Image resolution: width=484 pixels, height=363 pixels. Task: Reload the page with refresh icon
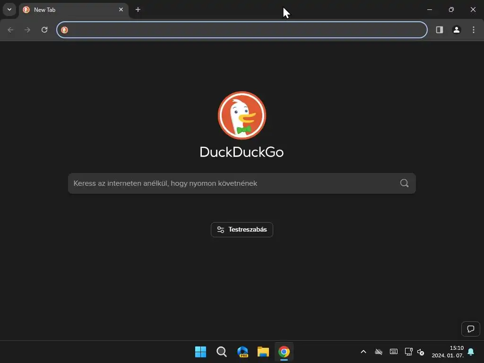(x=44, y=30)
